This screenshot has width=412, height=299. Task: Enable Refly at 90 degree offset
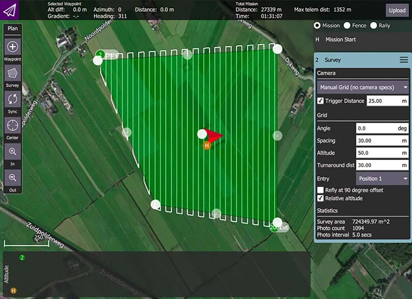(x=320, y=190)
